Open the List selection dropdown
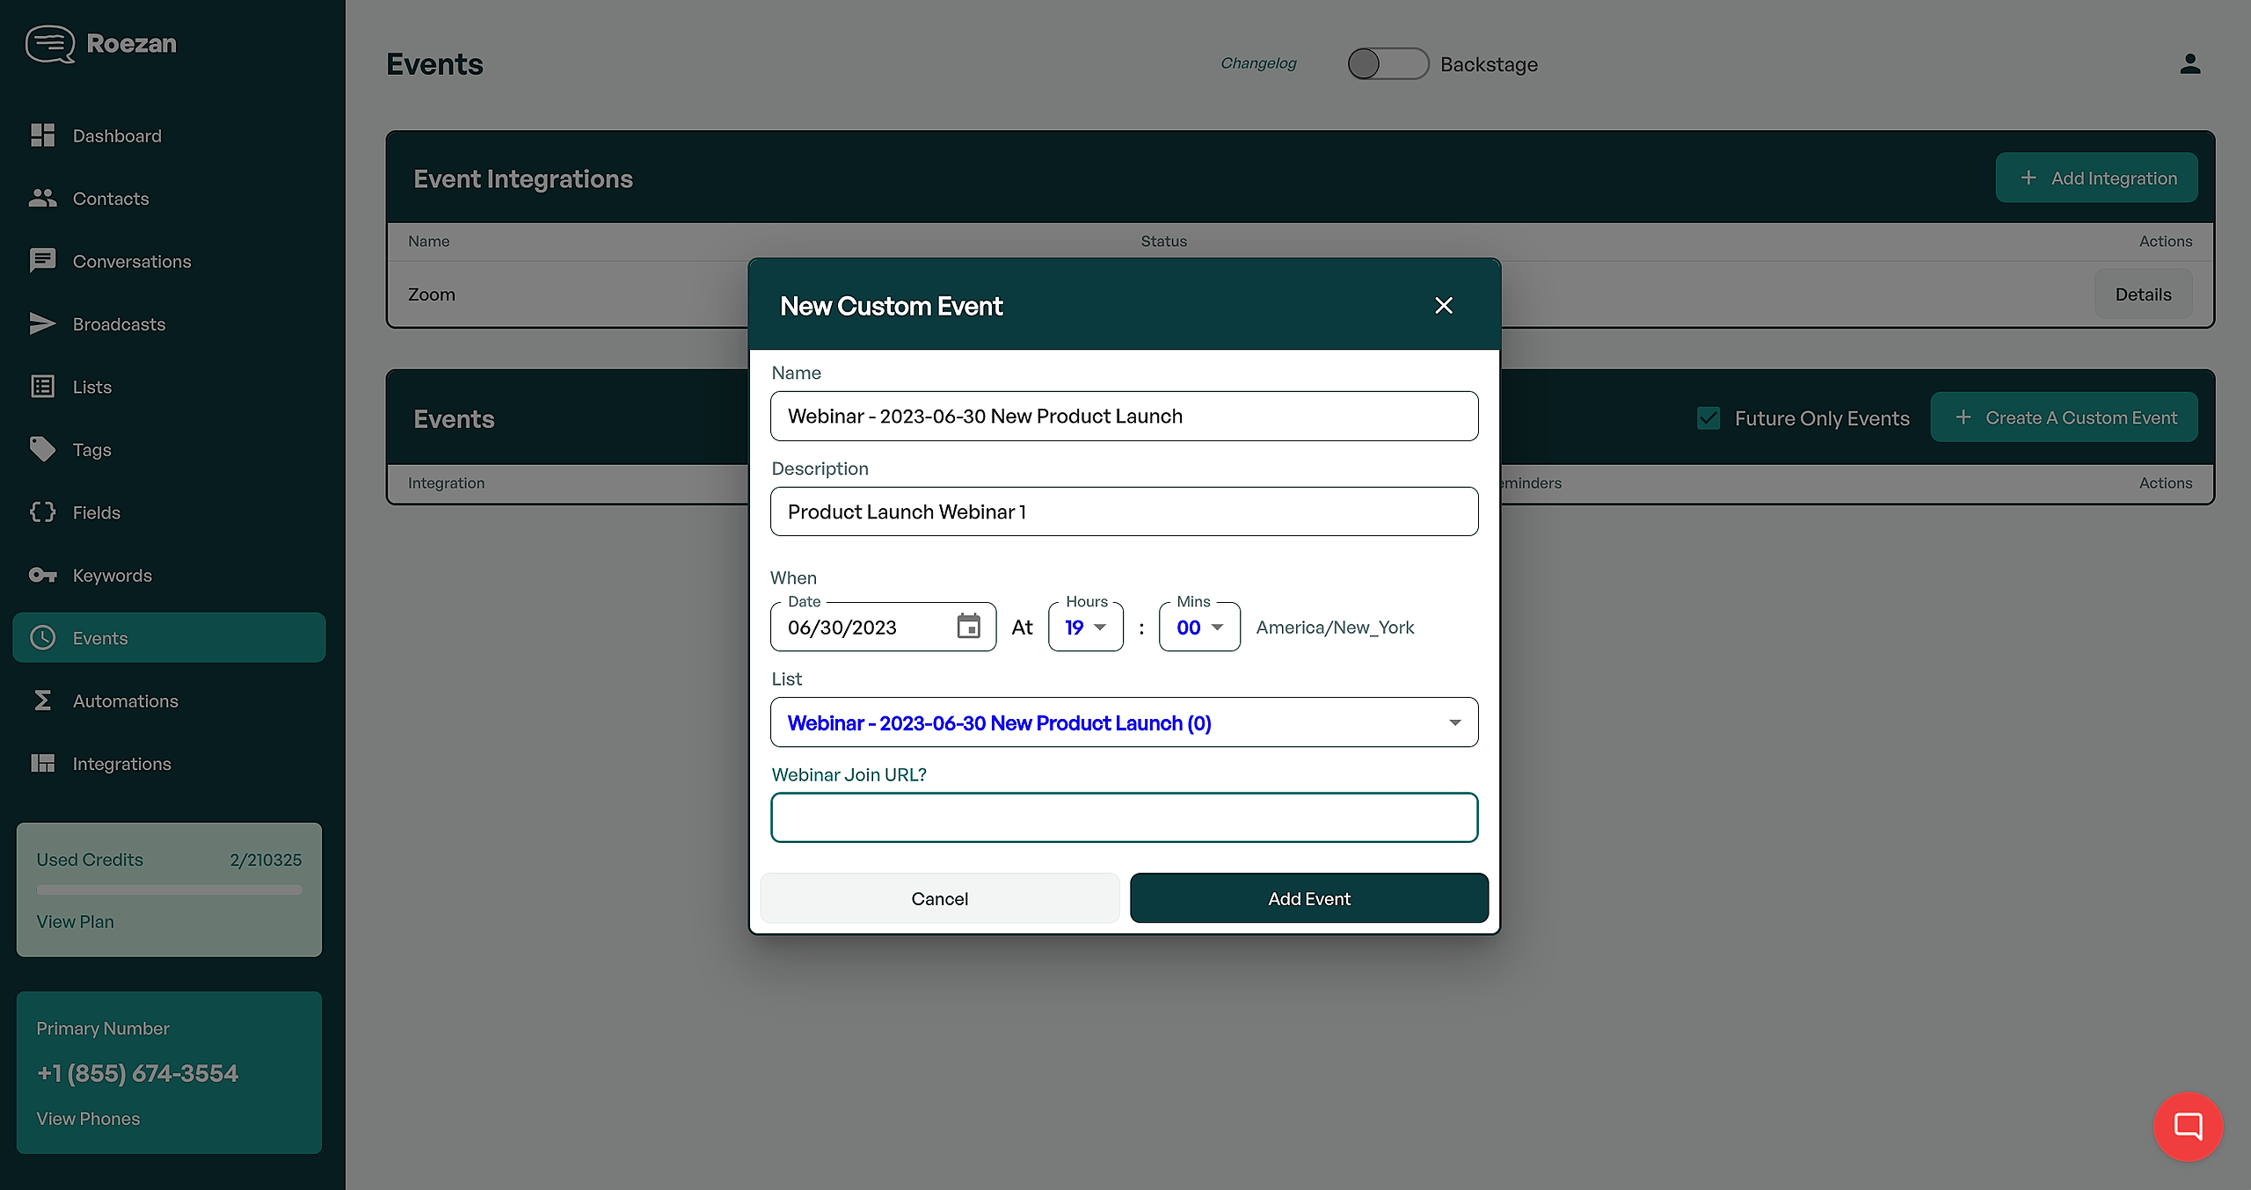This screenshot has height=1190, width=2251. 1124,722
